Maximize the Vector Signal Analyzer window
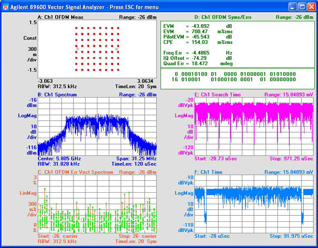Image resolution: width=318 pixels, height=248 pixels. pos(302,7)
